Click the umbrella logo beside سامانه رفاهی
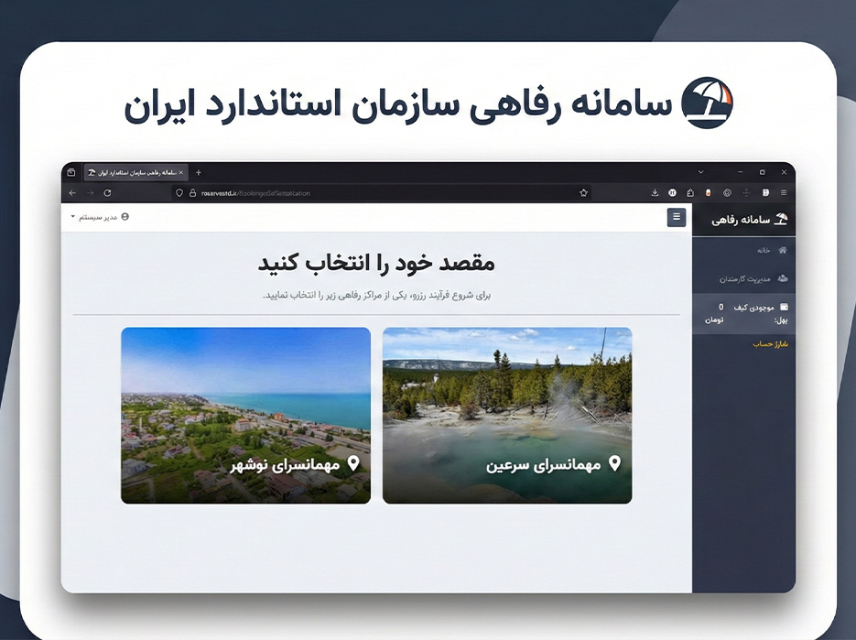856x640 pixels. [x=781, y=218]
